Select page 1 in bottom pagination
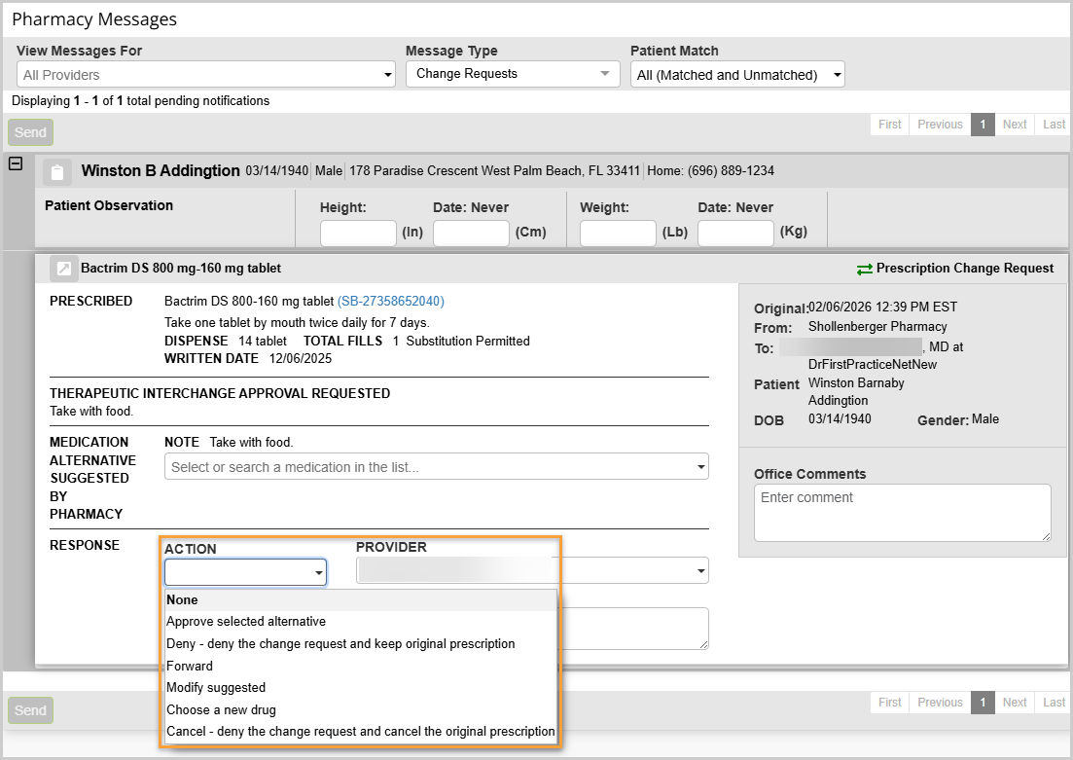1073x760 pixels. tap(983, 702)
